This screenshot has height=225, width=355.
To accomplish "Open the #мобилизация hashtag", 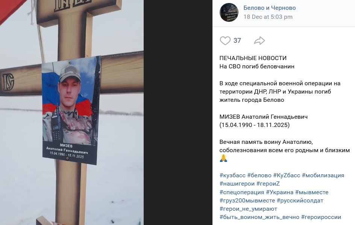I will pos(323,175).
